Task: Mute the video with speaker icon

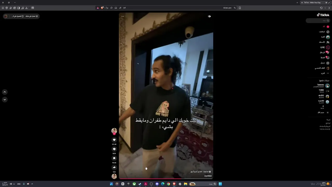Action: pos(209,16)
